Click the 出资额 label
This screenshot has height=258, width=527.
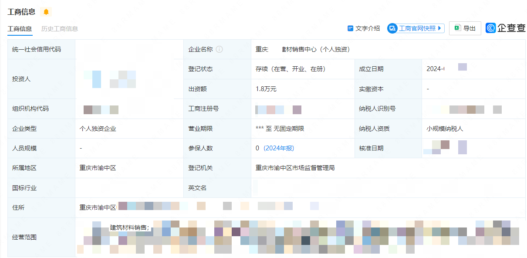[197, 89]
